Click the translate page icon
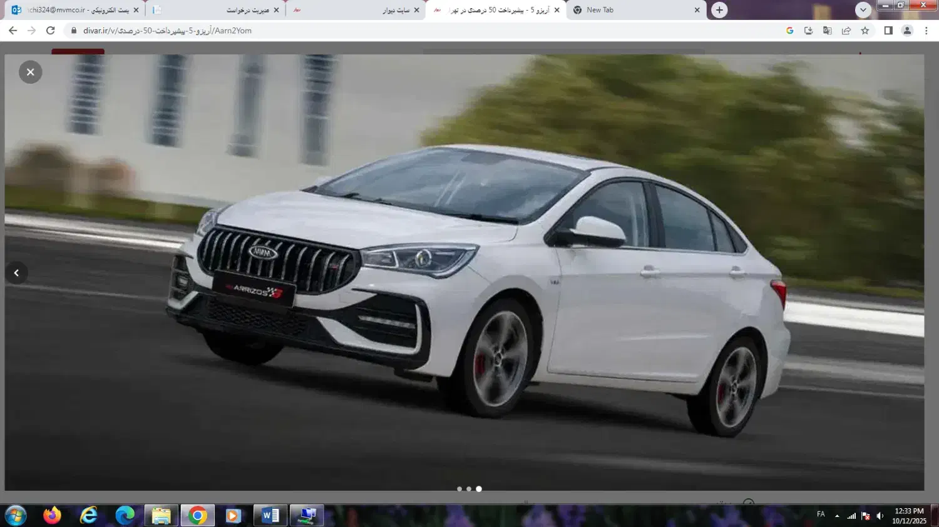The image size is (939, 527). [x=828, y=31]
